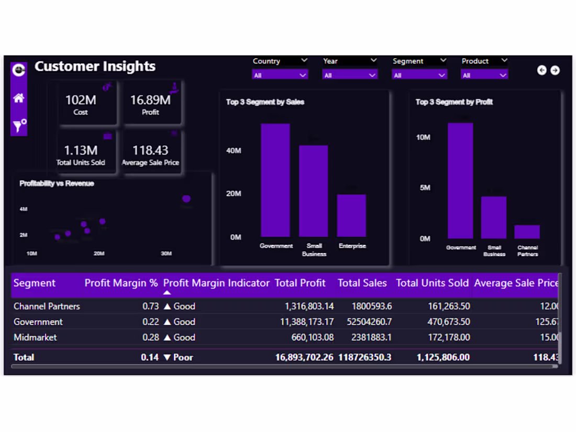Screen dimensions: 576x432
Task: Toggle sorting on the Segment column header
Action: click(x=34, y=283)
